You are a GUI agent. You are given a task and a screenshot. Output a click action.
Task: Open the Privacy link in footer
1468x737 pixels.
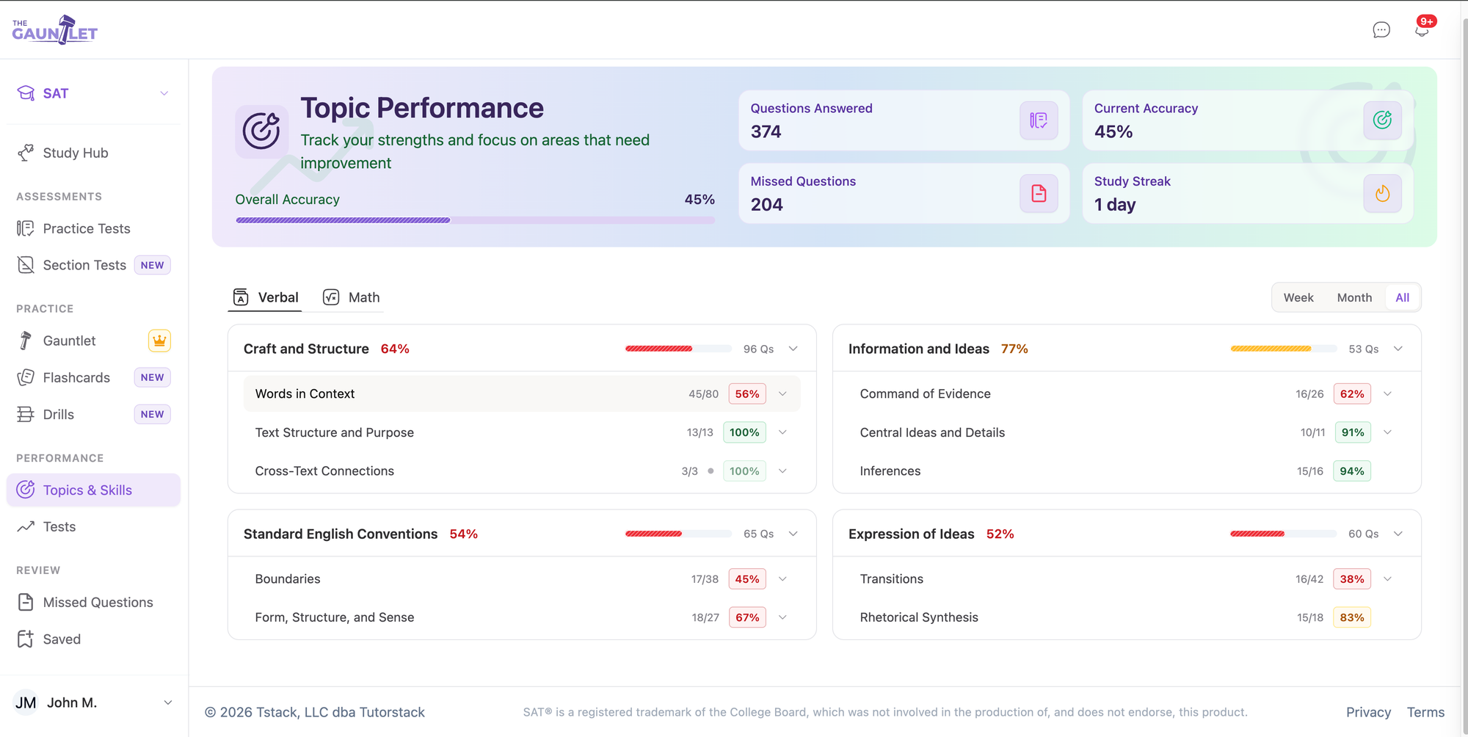pos(1368,712)
